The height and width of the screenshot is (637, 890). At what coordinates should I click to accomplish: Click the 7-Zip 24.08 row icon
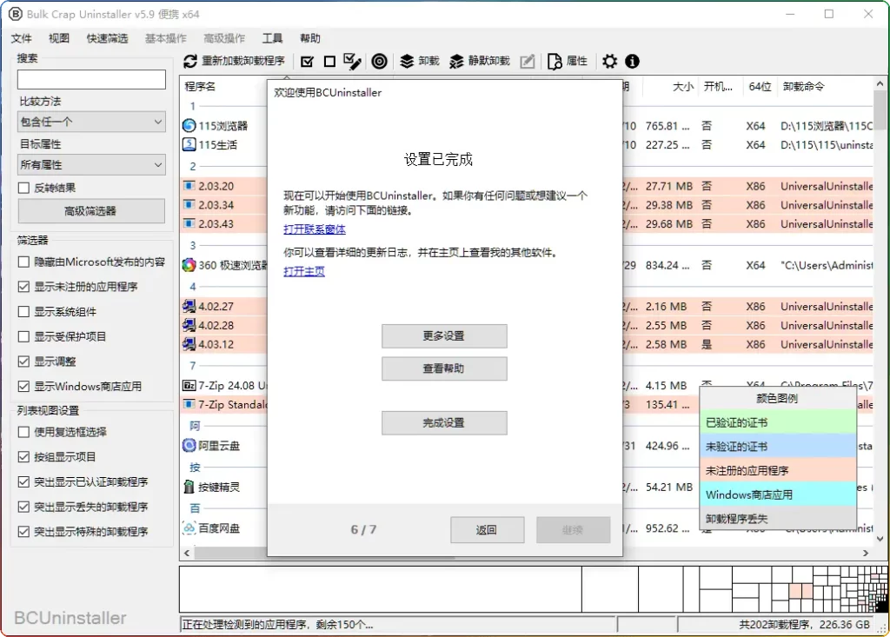[189, 386]
